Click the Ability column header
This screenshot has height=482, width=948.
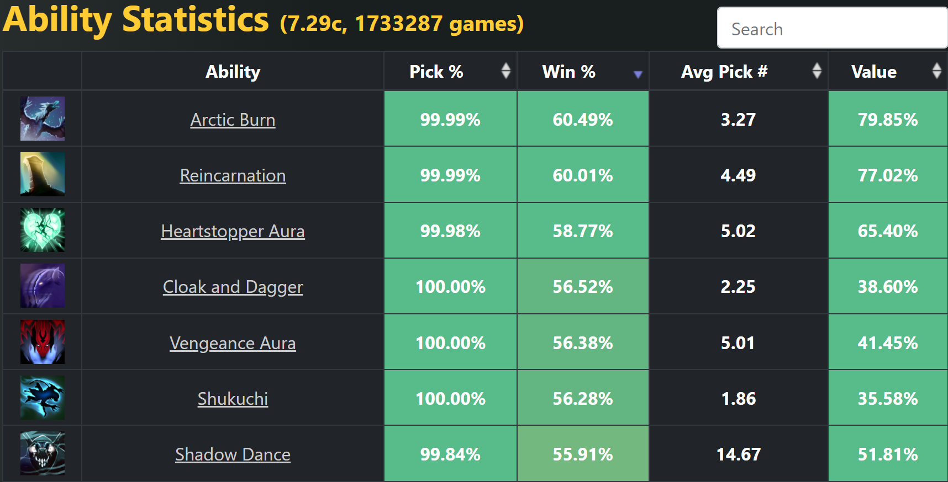tap(233, 71)
